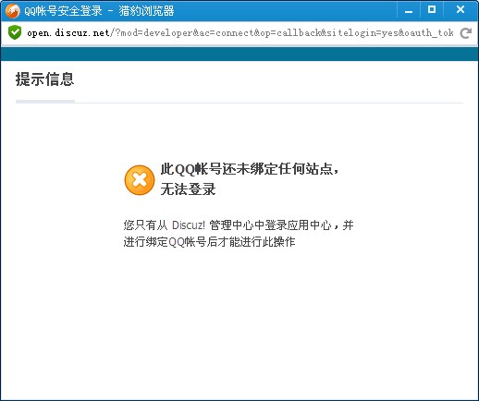Click the QQ帐号 text in second description line
Screen dimensions: 479x401
click(x=188, y=242)
